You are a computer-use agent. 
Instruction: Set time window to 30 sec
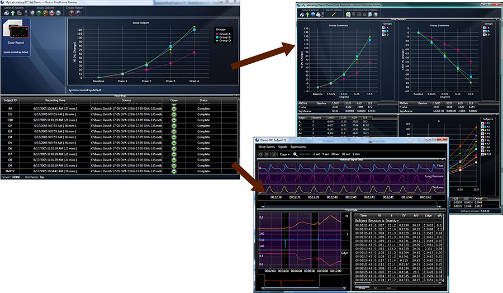pos(346,154)
